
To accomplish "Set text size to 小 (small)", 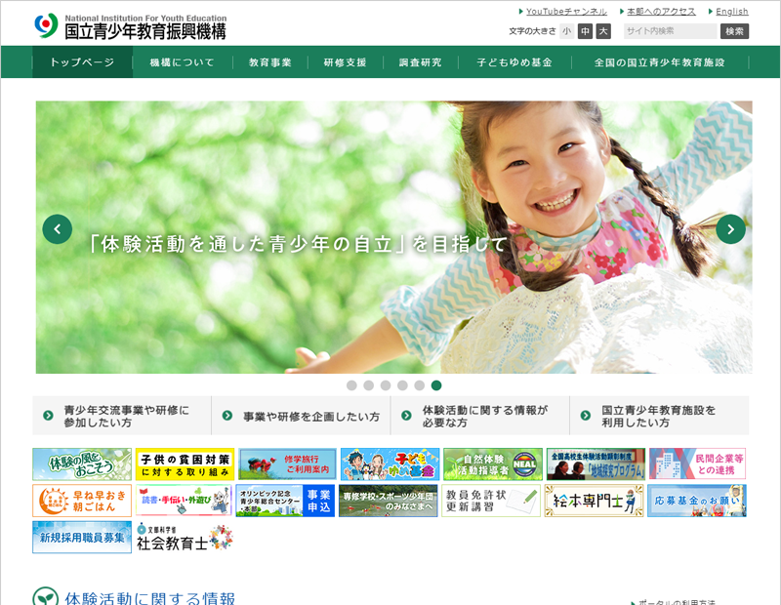I will point(567,31).
